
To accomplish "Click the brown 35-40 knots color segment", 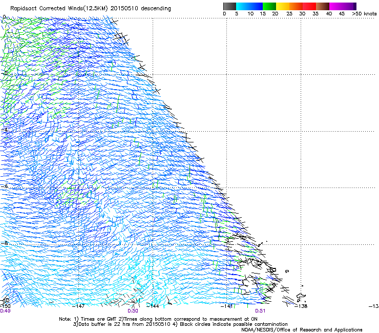I will (323, 6).
